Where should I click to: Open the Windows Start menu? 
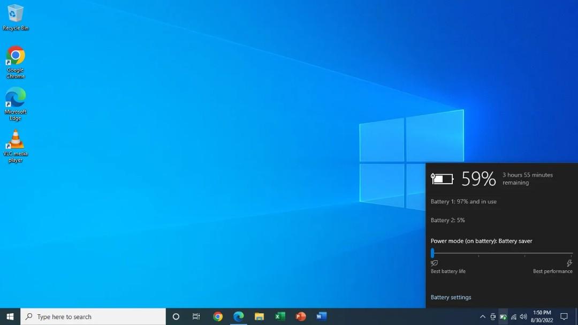click(x=10, y=316)
